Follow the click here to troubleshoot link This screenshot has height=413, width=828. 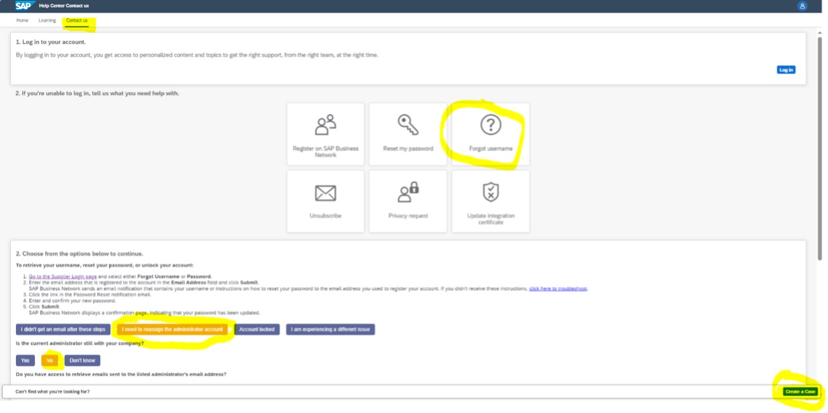pos(558,288)
